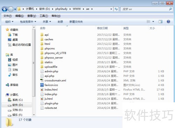Click the search ae input box
175x128 pixels.
[145, 9]
